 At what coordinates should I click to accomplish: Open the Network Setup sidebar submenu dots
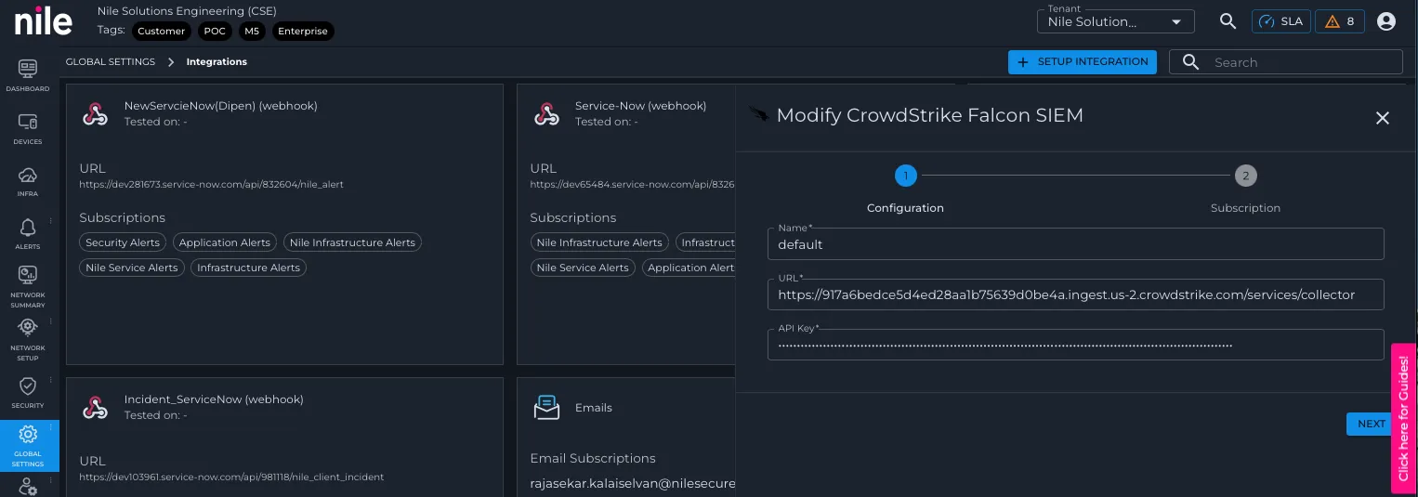click(x=51, y=321)
